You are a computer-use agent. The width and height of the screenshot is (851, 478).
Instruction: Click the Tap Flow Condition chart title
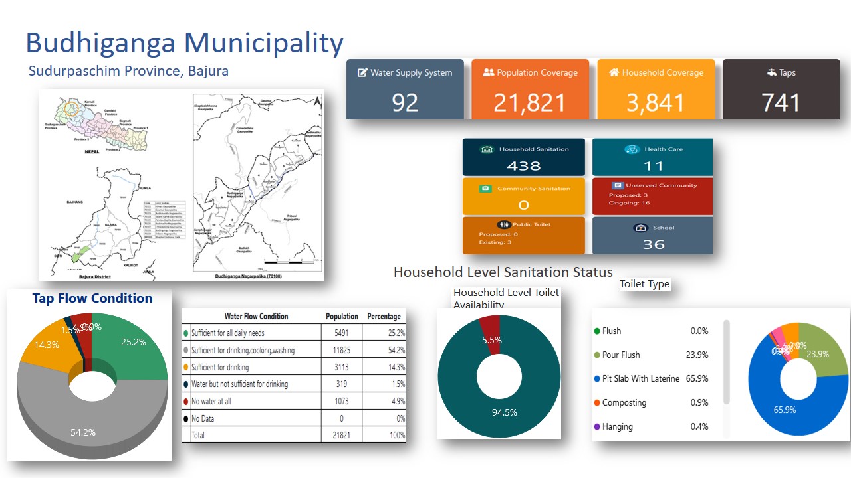coord(92,298)
